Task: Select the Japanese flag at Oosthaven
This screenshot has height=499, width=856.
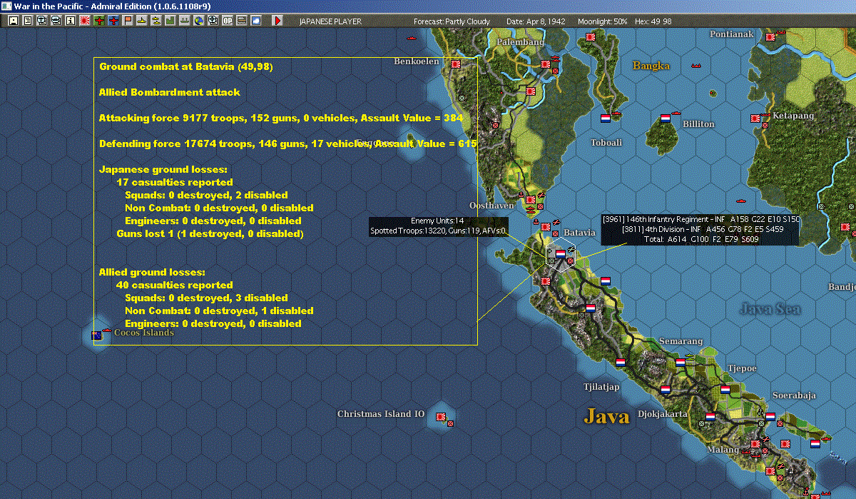Action: click(x=530, y=200)
